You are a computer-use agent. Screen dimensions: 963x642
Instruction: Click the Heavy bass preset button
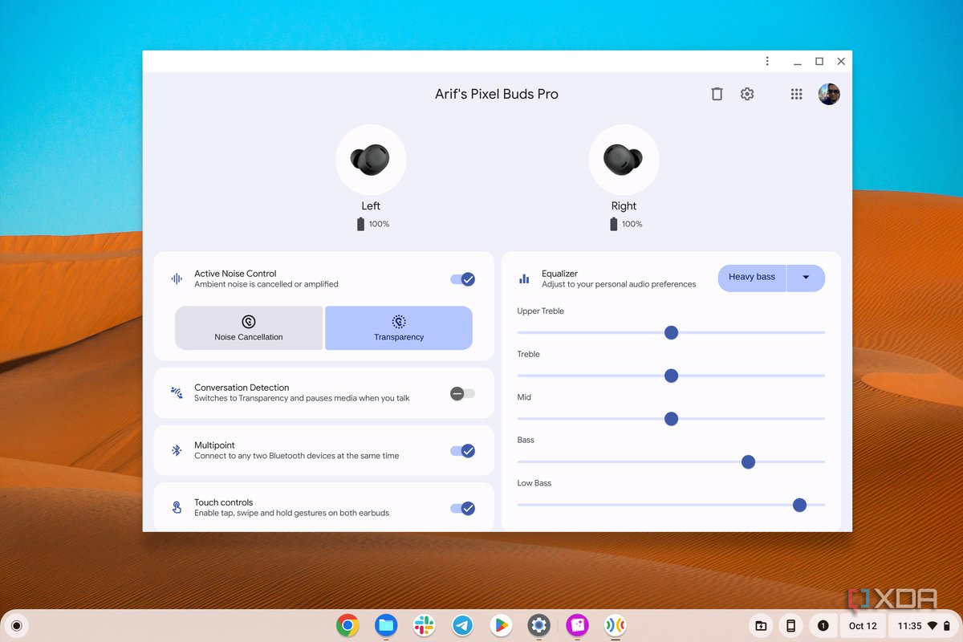point(752,278)
